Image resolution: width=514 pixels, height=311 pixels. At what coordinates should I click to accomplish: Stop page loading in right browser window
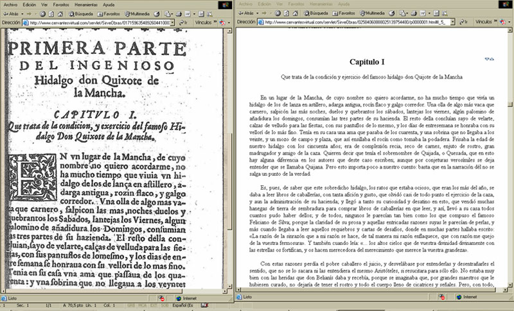(278, 13)
